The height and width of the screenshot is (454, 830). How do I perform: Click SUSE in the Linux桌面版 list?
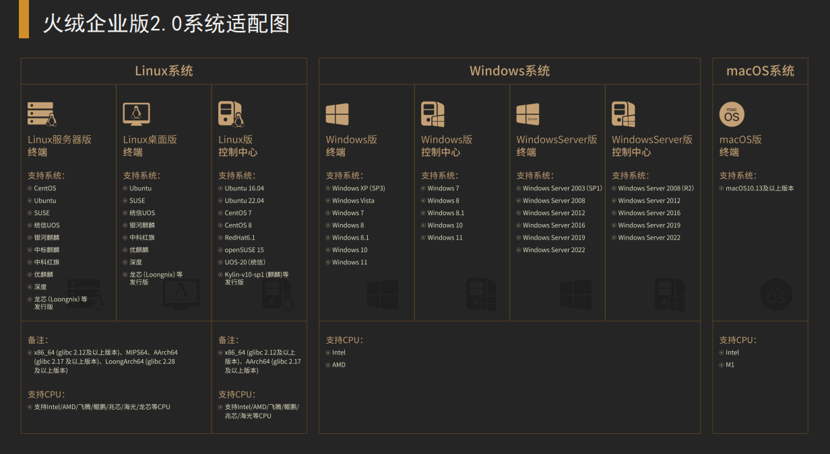click(137, 200)
